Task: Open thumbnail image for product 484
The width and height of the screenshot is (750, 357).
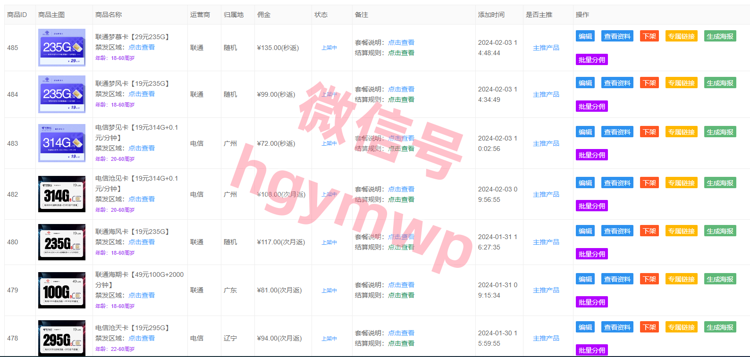Action: coord(62,94)
